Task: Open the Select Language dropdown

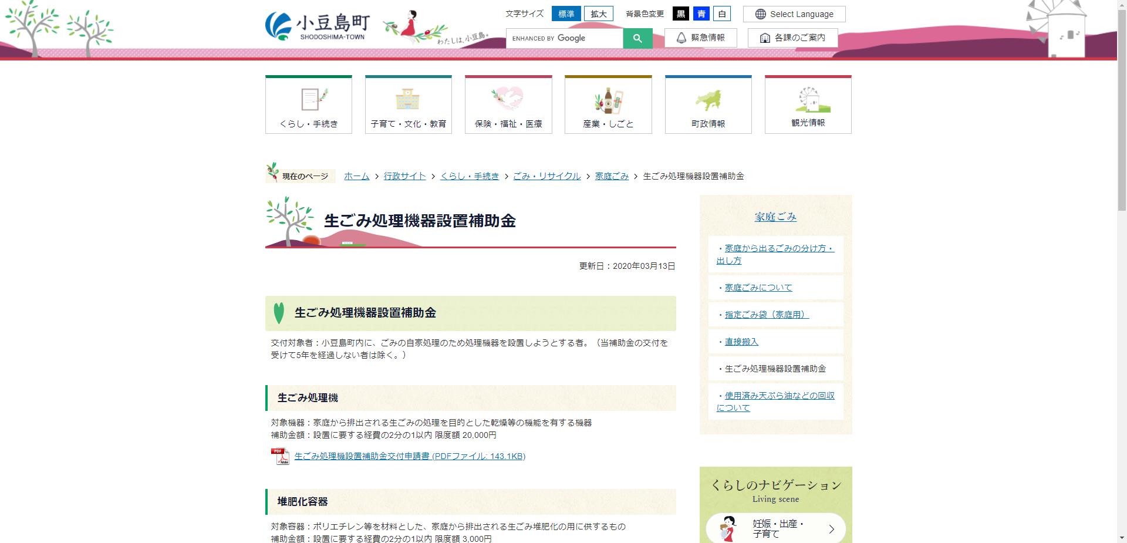Action: click(x=794, y=14)
